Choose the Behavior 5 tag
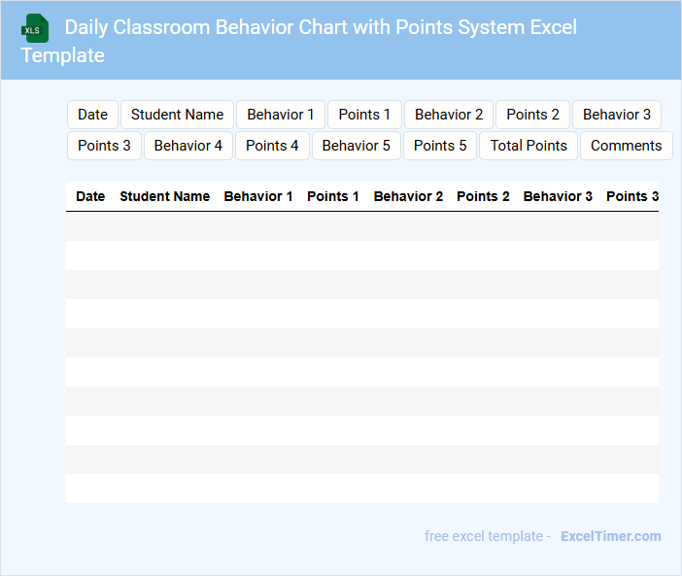Screen dimensions: 682x576 (357, 146)
